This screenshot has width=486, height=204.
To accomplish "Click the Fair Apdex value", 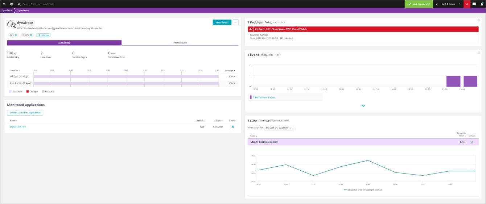I will tap(202, 127).
